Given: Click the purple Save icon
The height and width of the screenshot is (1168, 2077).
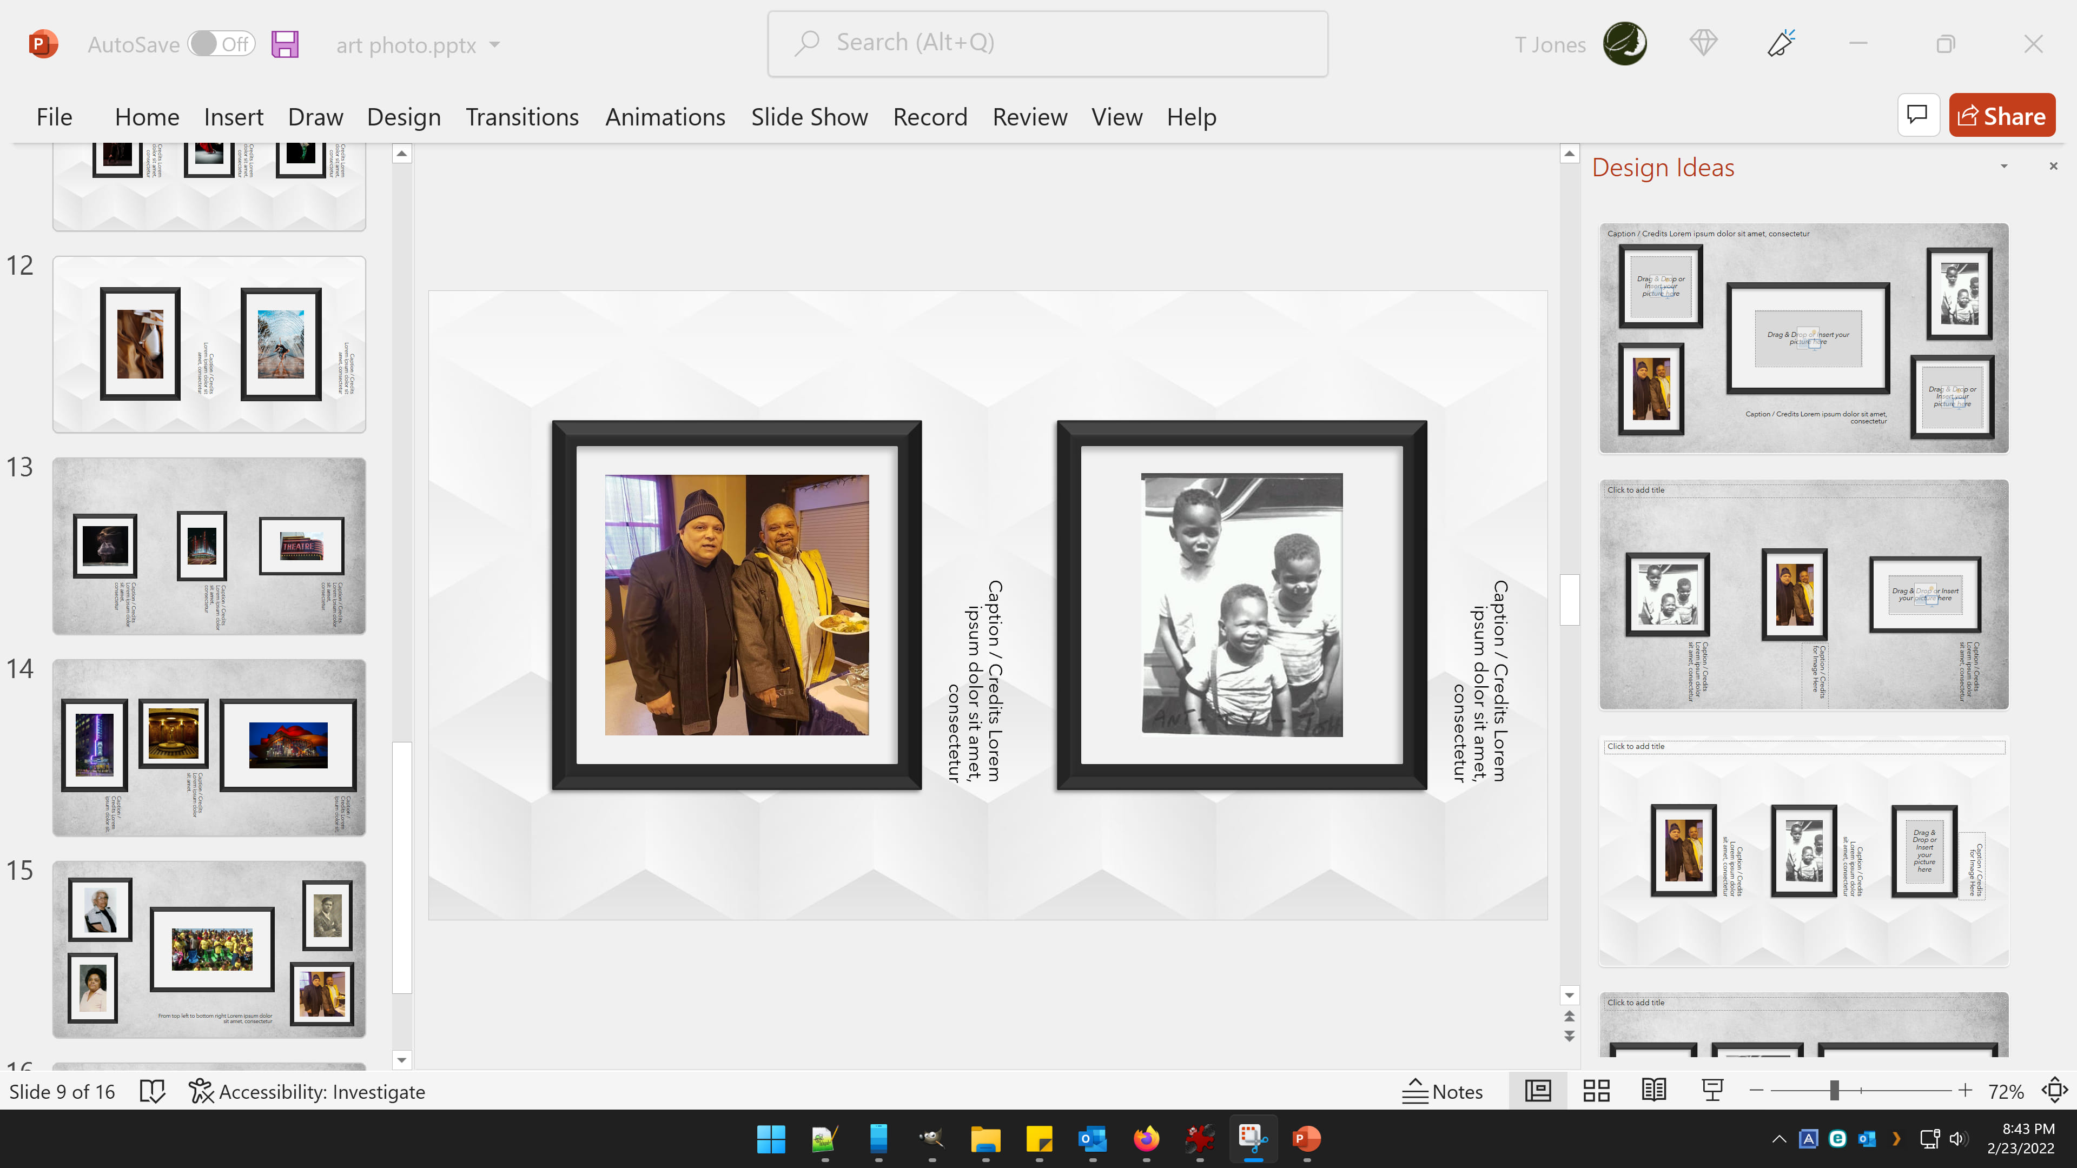Looking at the screenshot, I should pyautogui.click(x=285, y=44).
